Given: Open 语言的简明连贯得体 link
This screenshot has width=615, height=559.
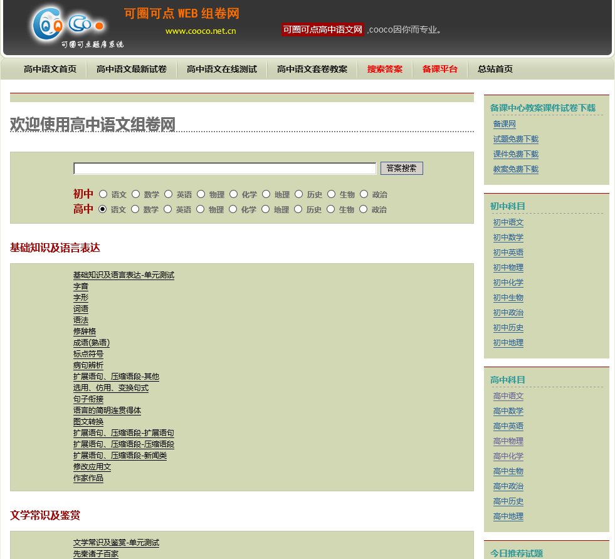Looking at the screenshot, I should coord(107,411).
